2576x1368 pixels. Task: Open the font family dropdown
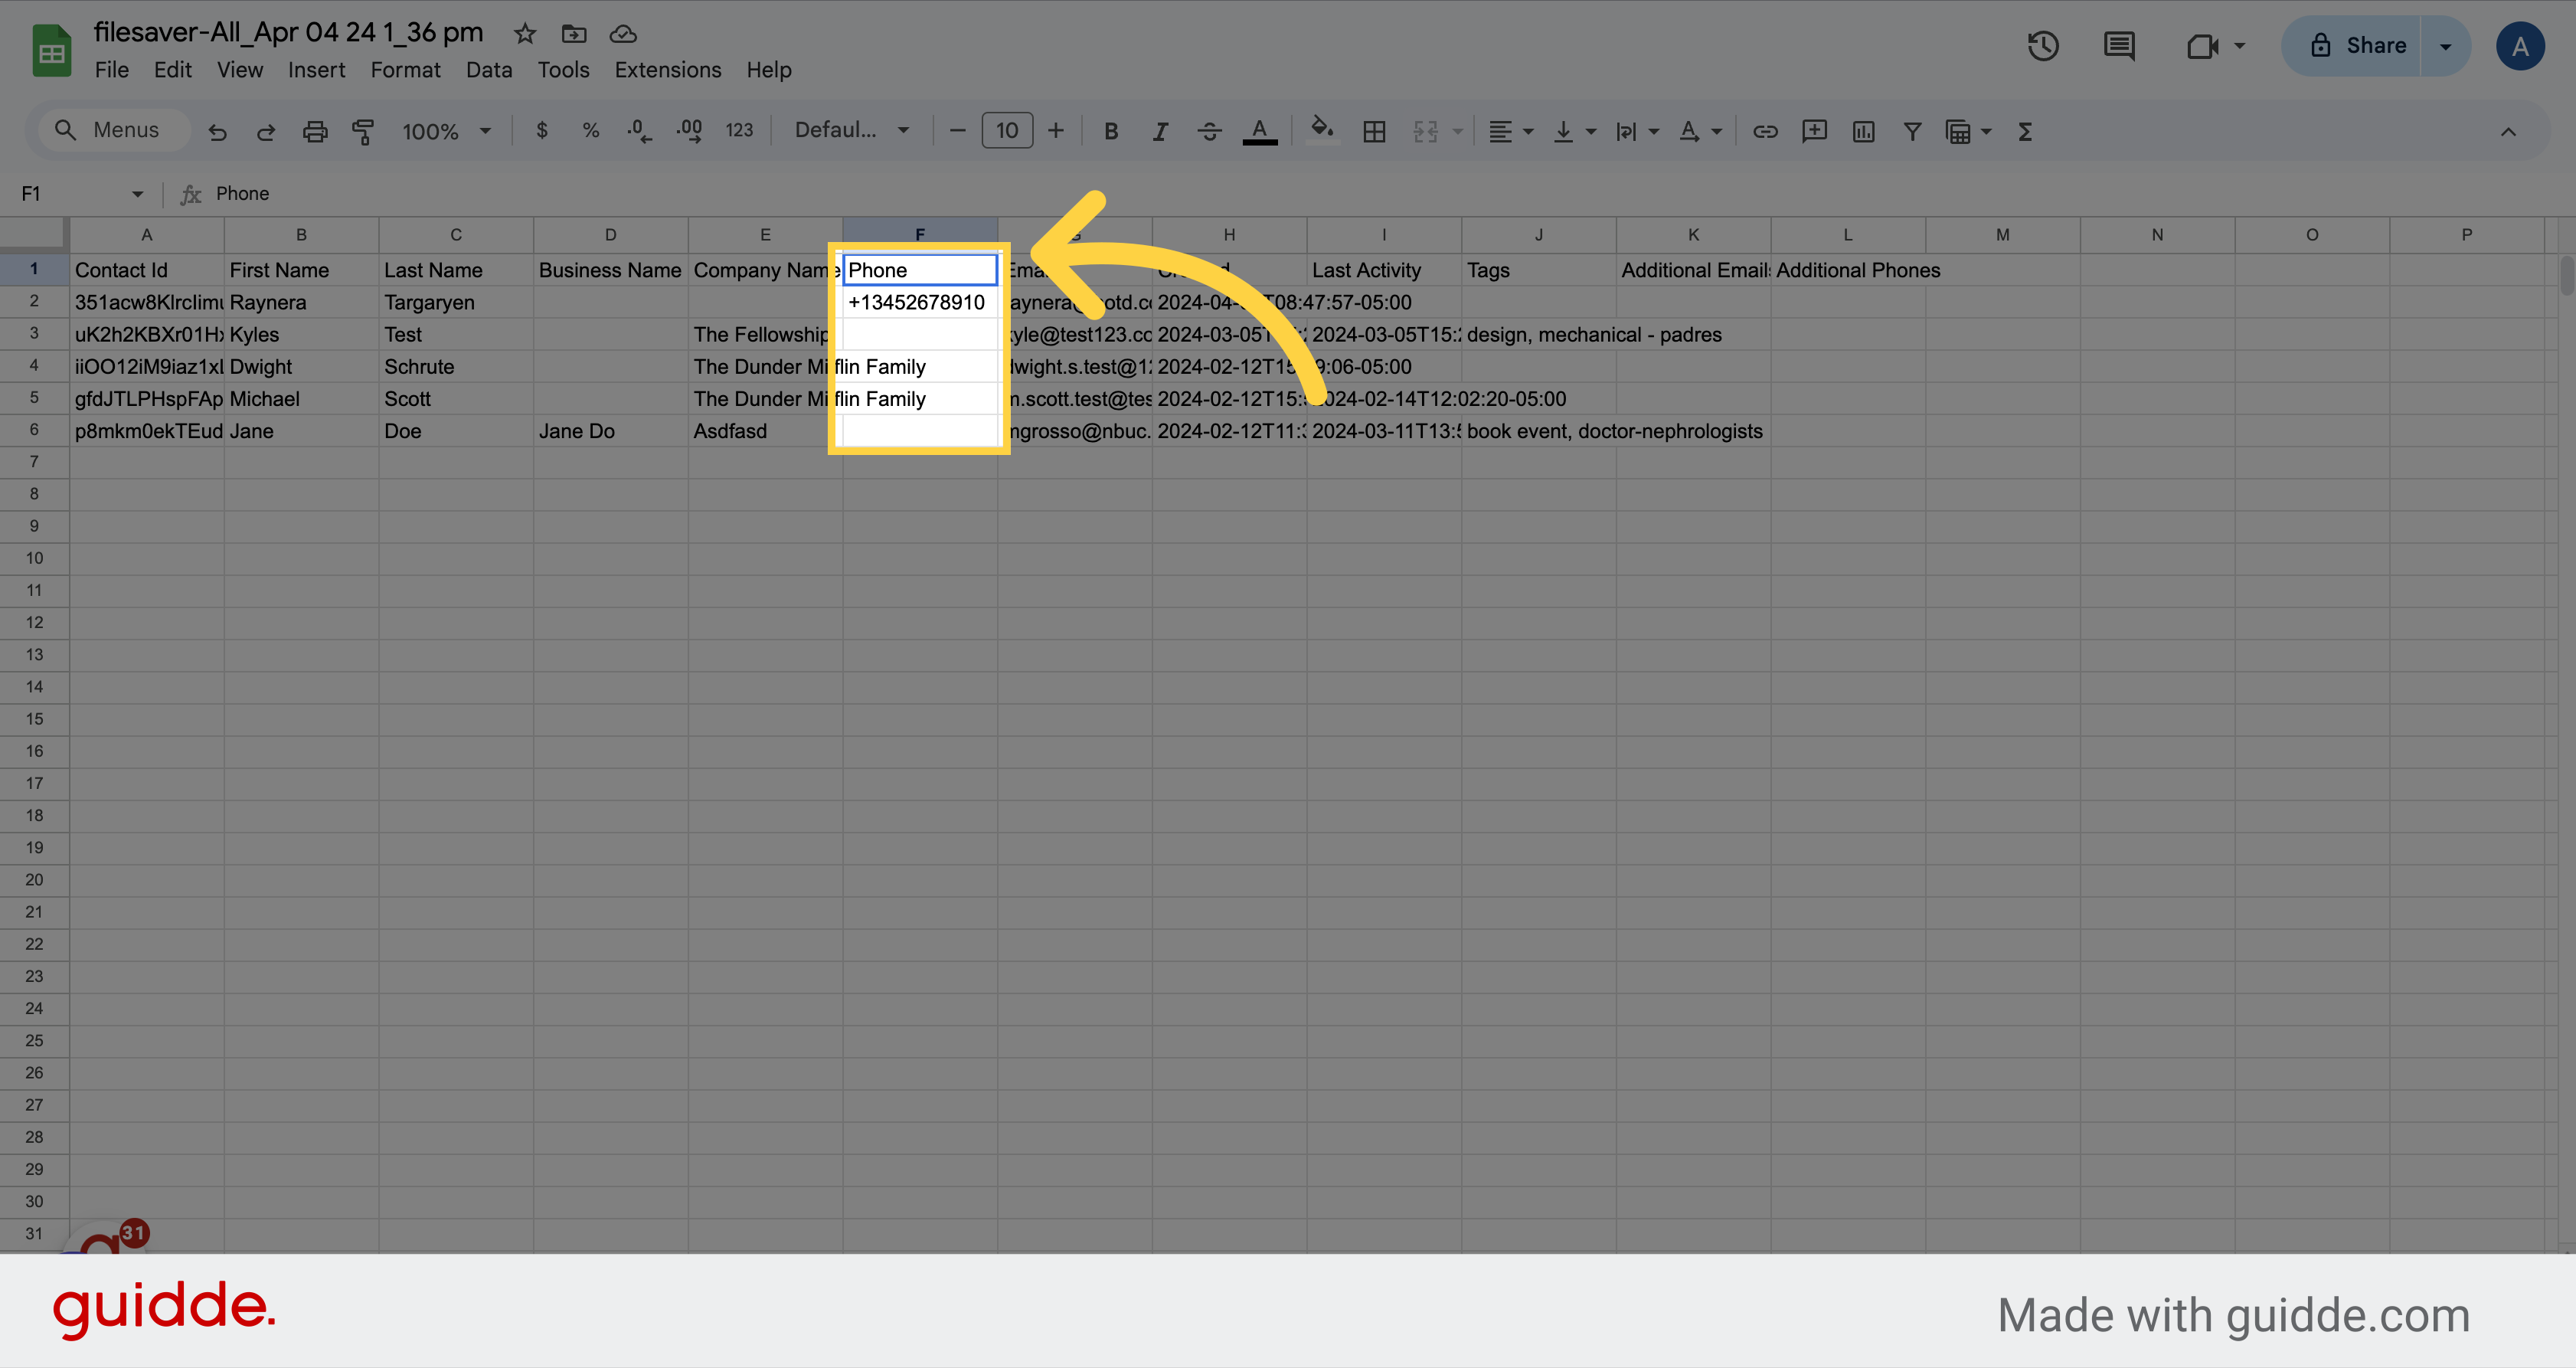tap(852, 130)
